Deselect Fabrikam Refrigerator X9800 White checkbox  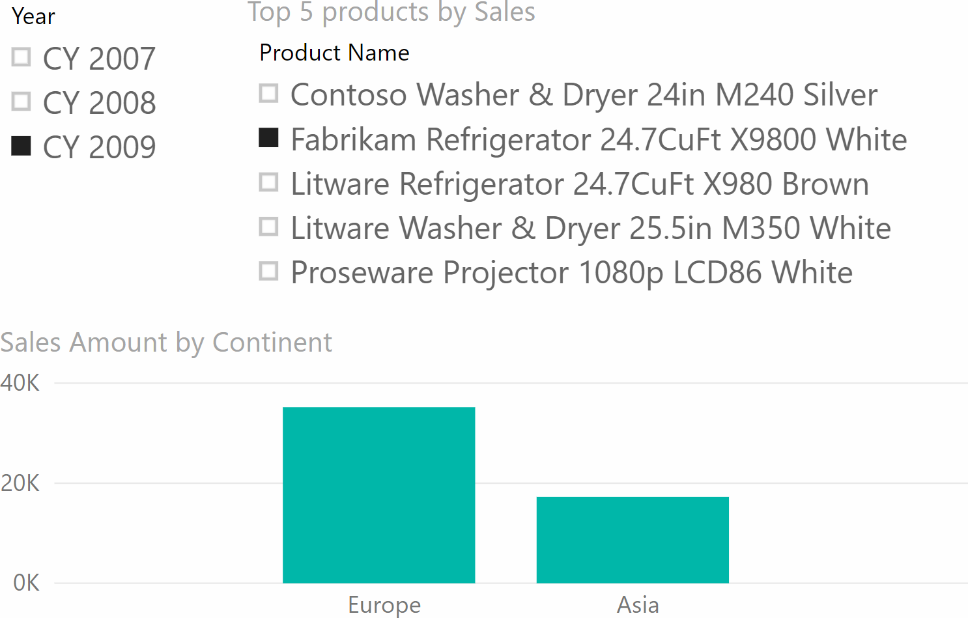pyautogui.click(x=268, y=138)
